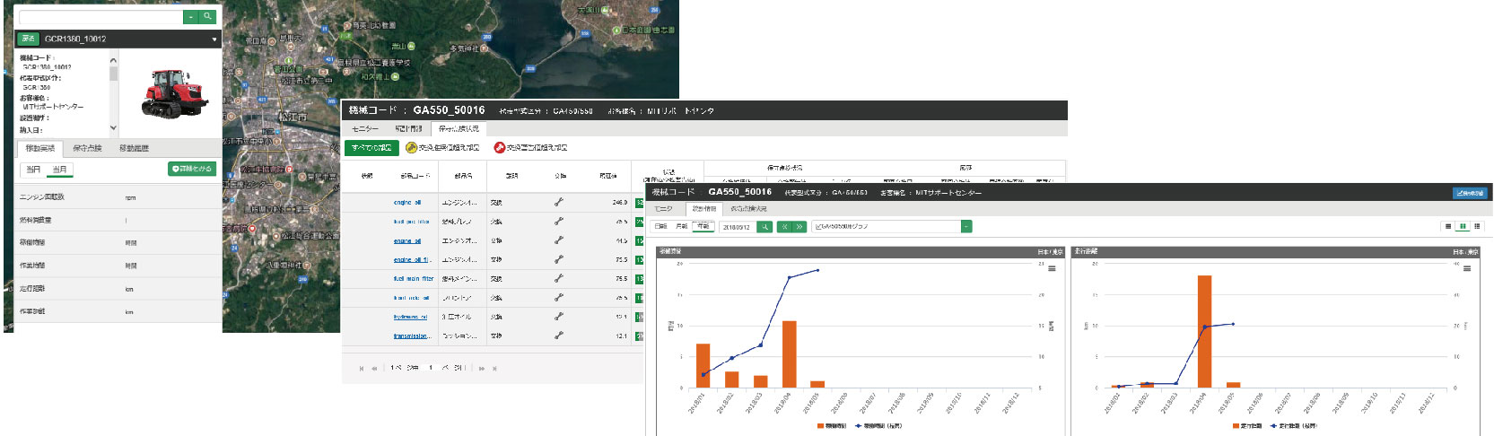Screen dimensions: 1494x436
Task: Toggle the left option of the period selector
Action: tap(33, 170)
